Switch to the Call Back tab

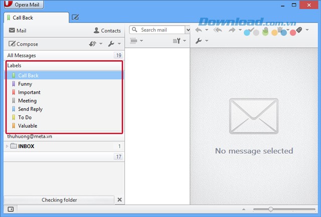coord(36,18)
